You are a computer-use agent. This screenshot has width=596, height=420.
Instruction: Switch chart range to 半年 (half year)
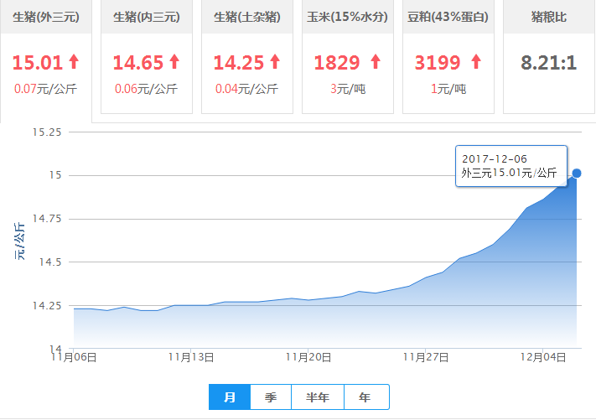coord(317,397)
